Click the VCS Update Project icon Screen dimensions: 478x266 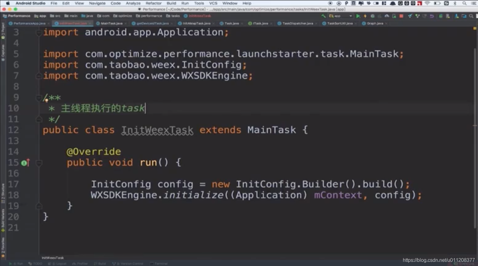point(410,16)
